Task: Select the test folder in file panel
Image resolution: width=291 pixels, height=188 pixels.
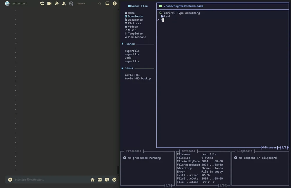Action: coord(166,16)
